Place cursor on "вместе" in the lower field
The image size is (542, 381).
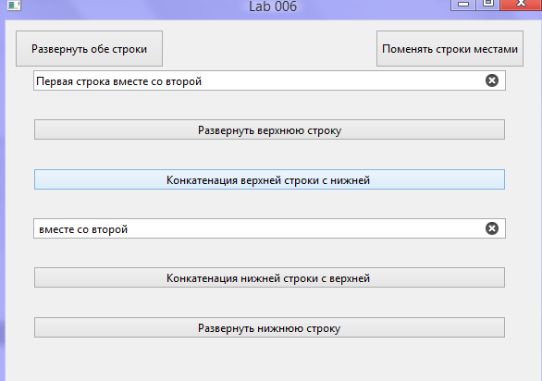[x=56, y=229]
